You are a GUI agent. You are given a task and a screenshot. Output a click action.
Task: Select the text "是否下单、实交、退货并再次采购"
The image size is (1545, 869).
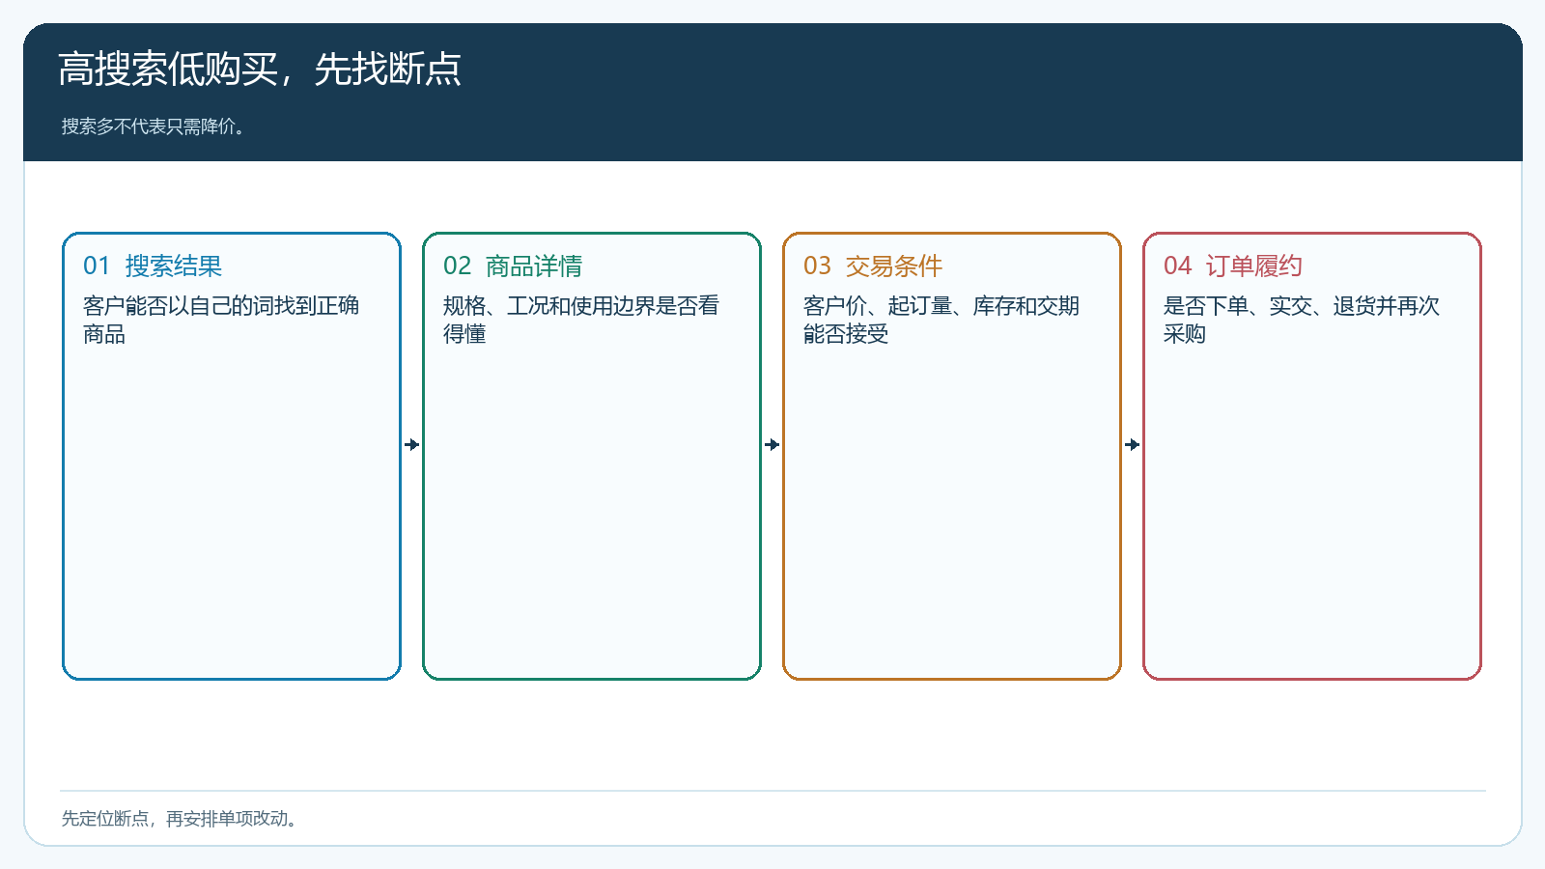tap(1302, 320)
